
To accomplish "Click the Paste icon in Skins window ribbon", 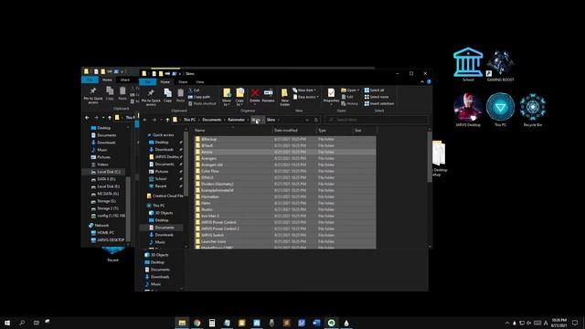I will [x=181, y=95].
